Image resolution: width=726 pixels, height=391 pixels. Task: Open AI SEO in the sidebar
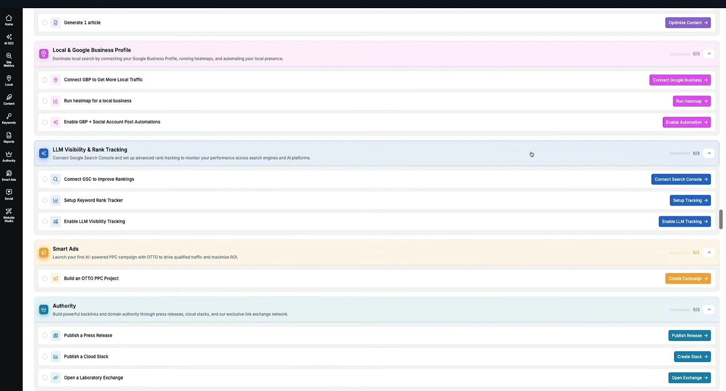[9, 39]
